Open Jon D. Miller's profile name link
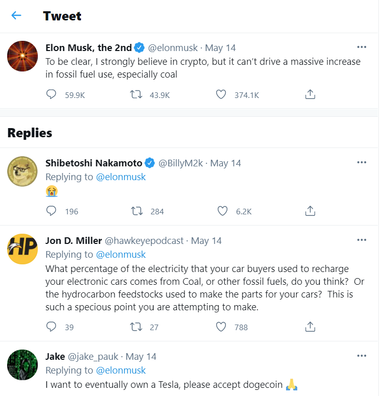387x396 pixels. tap(73, 240)
